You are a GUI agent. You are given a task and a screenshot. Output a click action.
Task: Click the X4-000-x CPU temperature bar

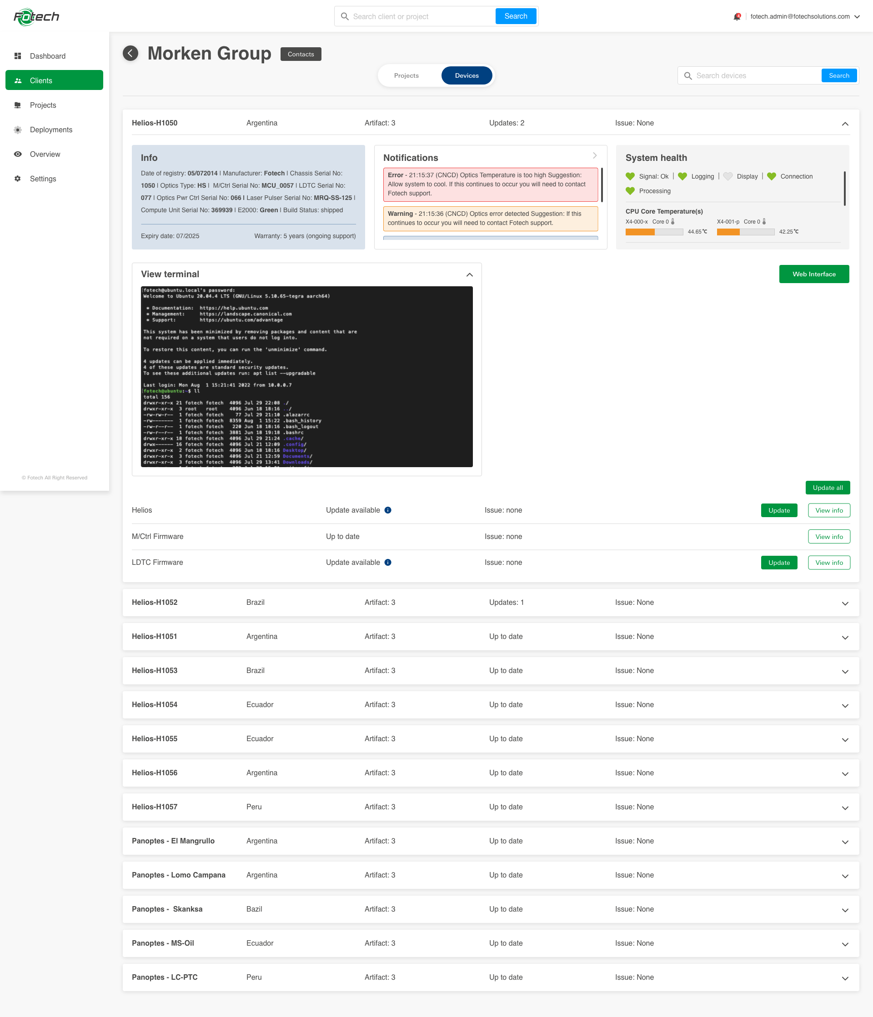[x=653, y=232]
